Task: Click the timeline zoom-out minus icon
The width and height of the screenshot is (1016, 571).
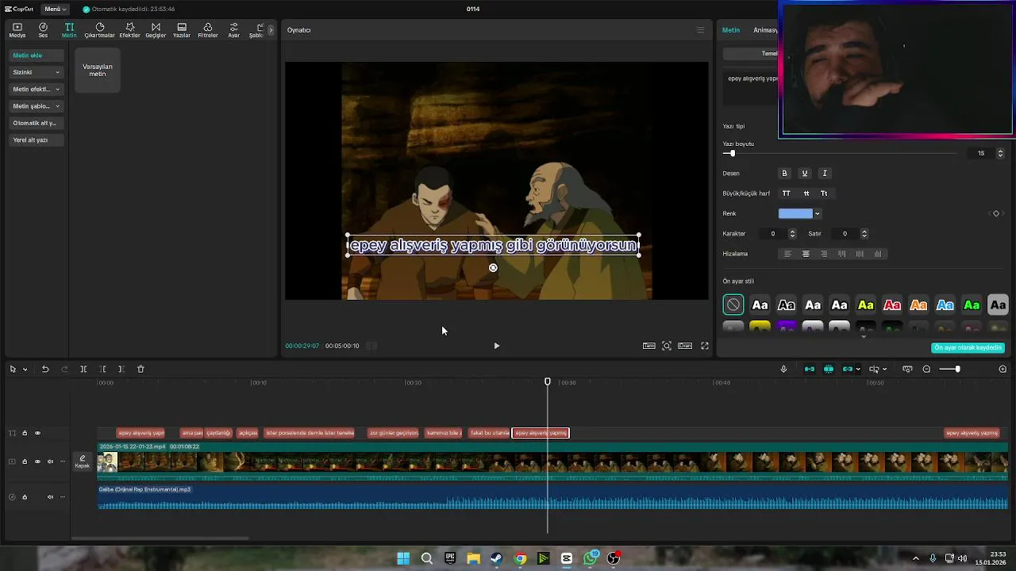Action: click(926, 369)
